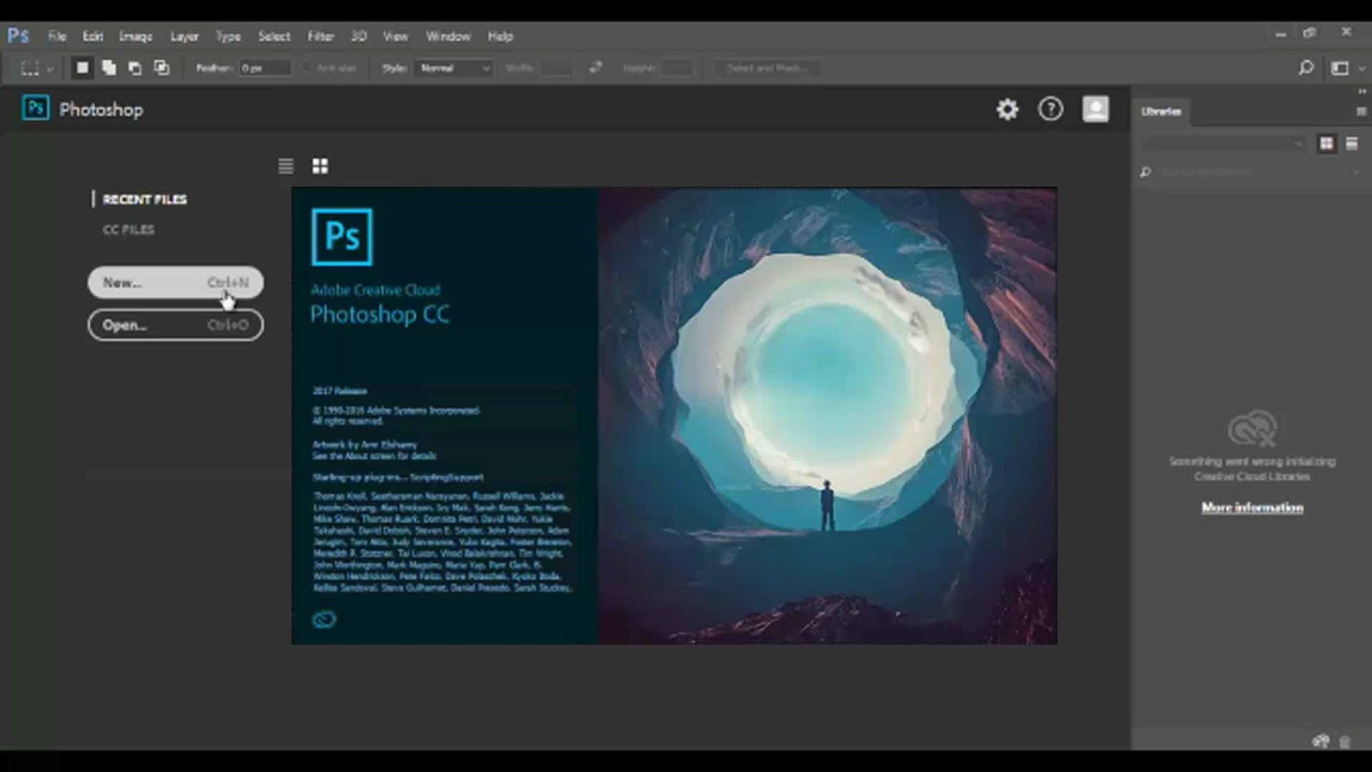Expand the Libraries search options arrow
The width and height of the screenshot is (1372, 772).
[x=1357, y=172]
